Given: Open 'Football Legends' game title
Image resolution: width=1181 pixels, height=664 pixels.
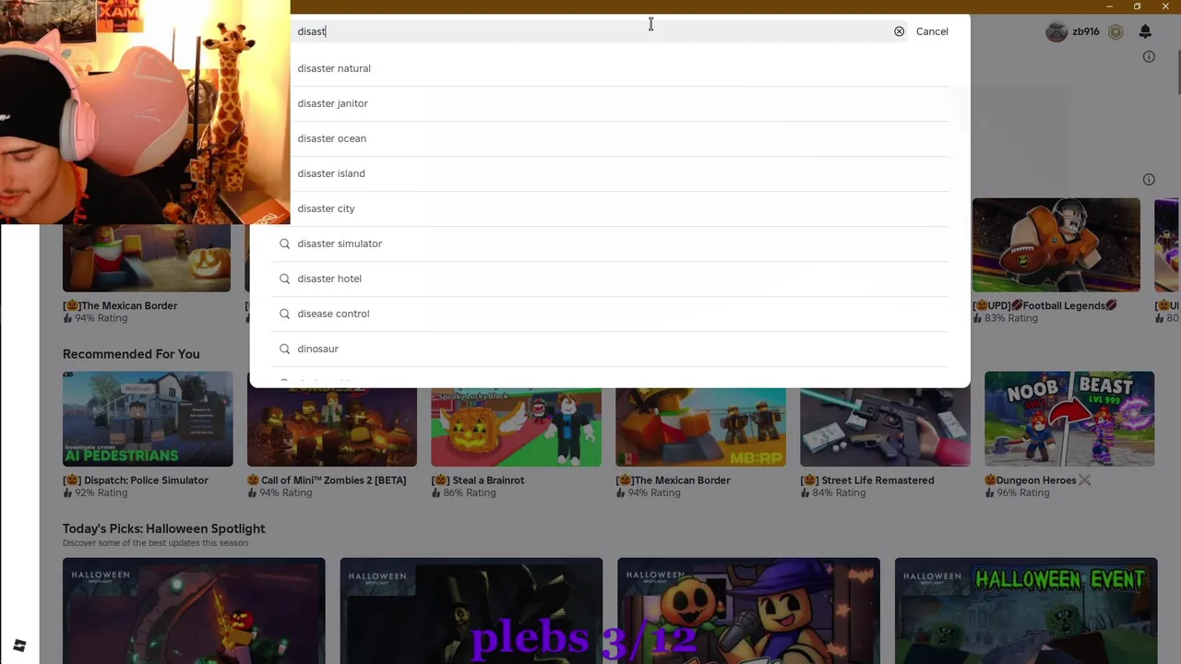Looking at the screenshot, I should [x=1044, y=305].
